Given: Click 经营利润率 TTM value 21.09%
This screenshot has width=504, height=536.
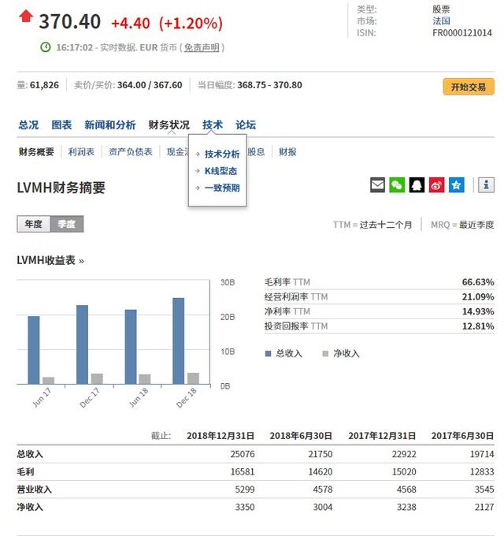Looking at the screenshot, I should click(478, 296).
